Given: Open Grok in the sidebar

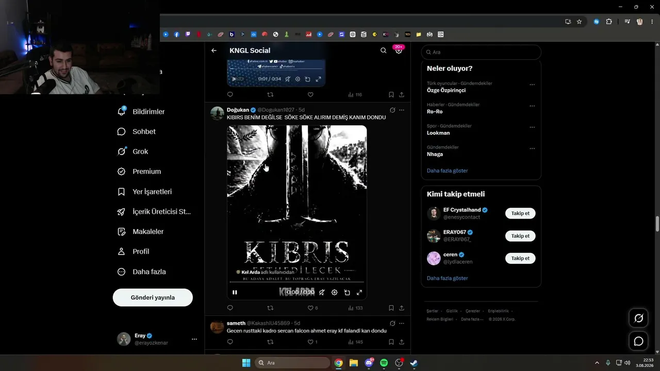Looking at the screenshot, I should [x=134, y=151].
